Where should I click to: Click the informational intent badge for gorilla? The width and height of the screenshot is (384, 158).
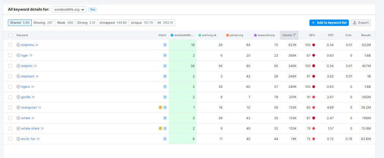pos(165,97)
